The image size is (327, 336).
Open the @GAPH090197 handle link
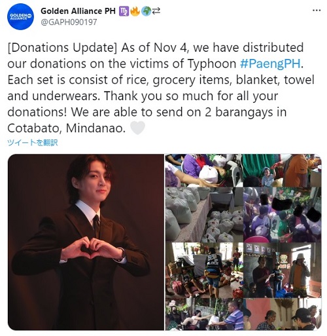pos(69,22)
